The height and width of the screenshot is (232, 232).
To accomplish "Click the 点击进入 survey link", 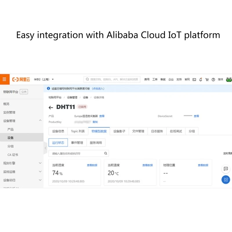I will (98, 88).
